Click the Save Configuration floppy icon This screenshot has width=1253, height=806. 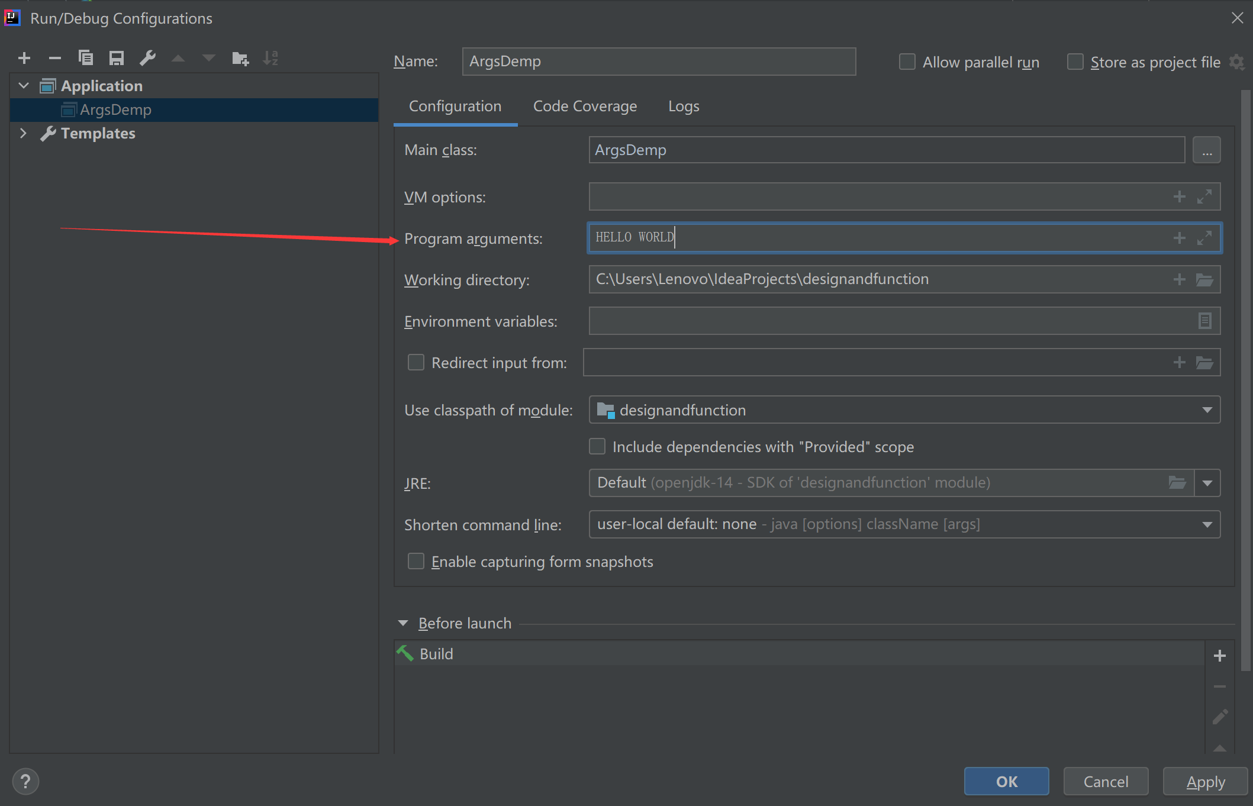point(117,58)
